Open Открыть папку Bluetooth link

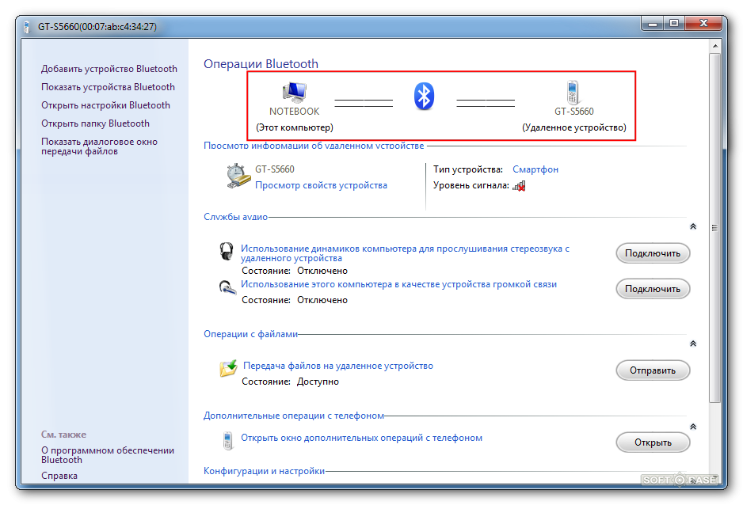click(95, 123)
